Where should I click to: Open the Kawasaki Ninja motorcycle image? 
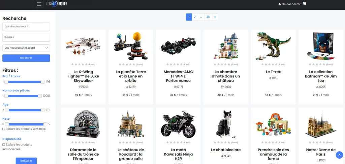(x=178, y=124)
